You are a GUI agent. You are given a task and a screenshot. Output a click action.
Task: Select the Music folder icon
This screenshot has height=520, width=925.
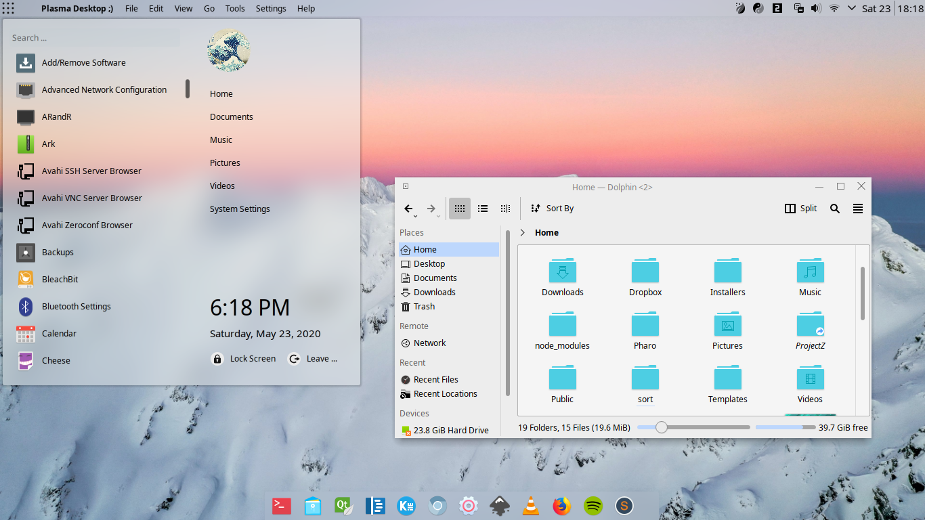pyautogui.click(x=811, y=271)
